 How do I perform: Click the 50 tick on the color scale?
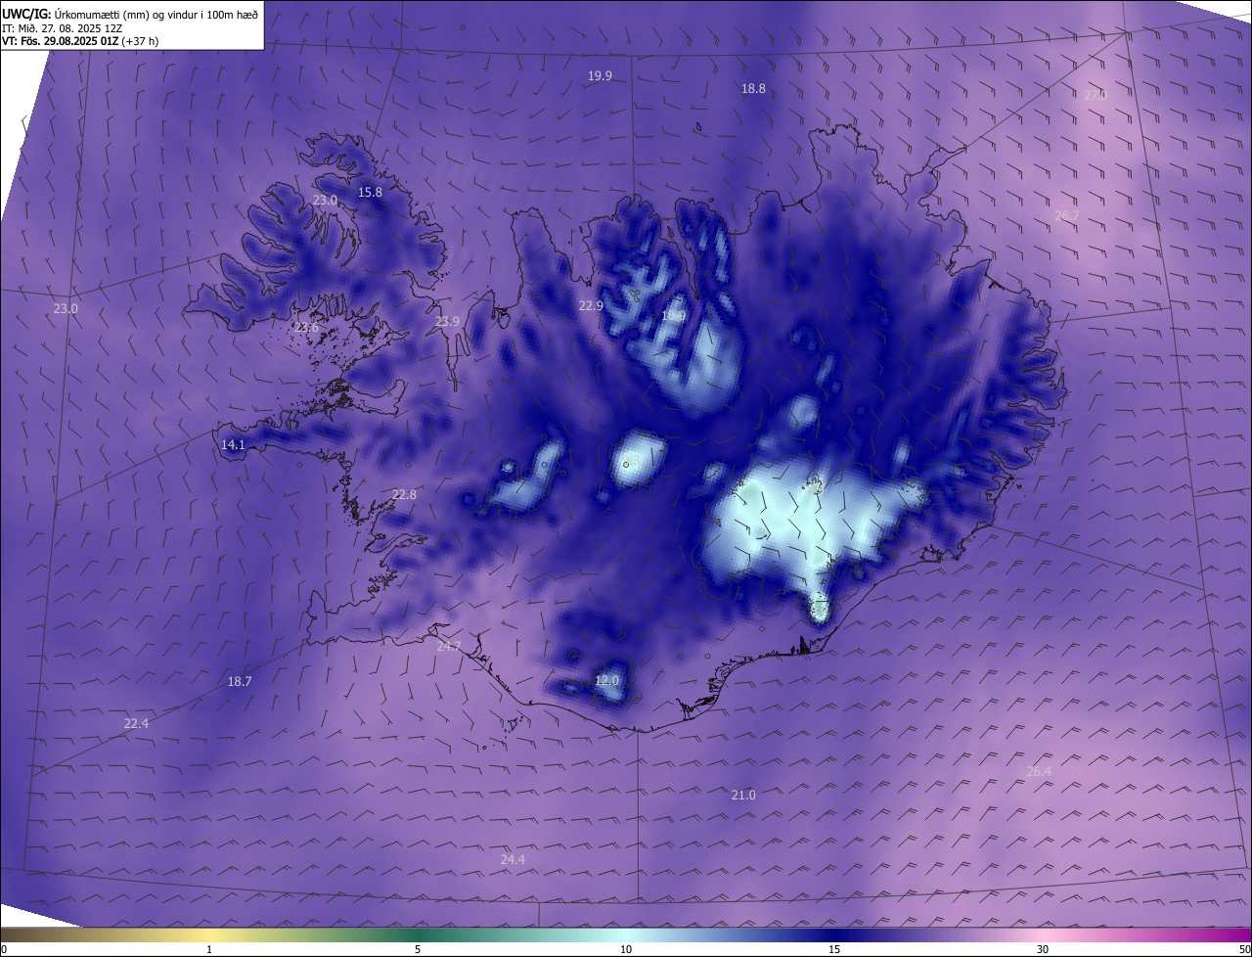click(x=1244, y=949)
